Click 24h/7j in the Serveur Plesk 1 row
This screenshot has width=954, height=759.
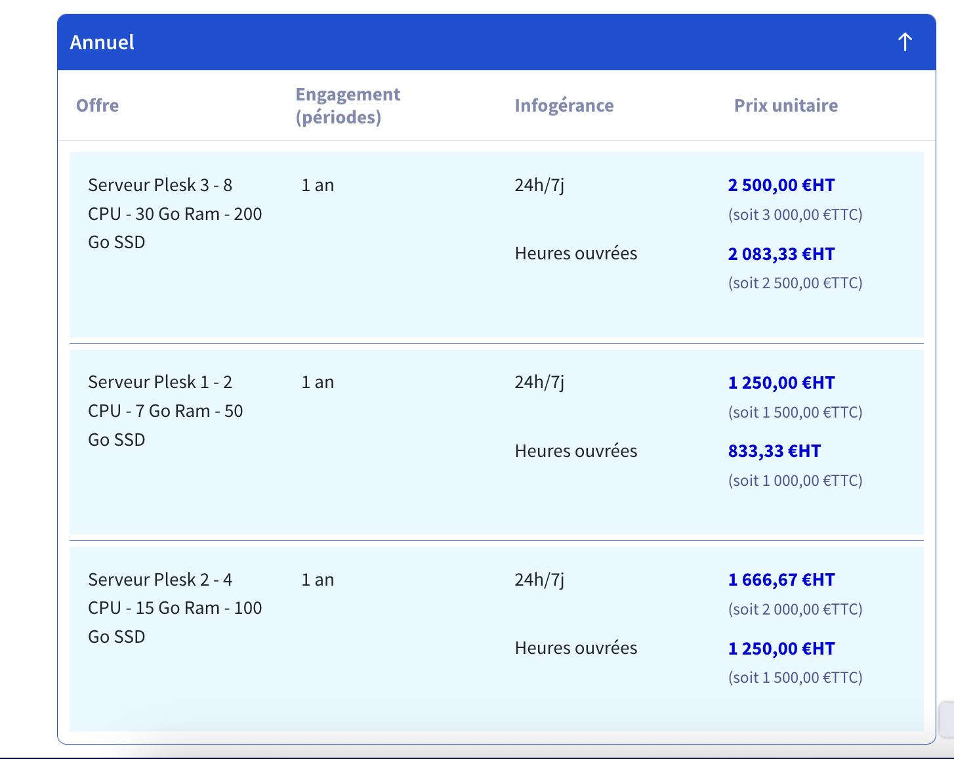539,382
